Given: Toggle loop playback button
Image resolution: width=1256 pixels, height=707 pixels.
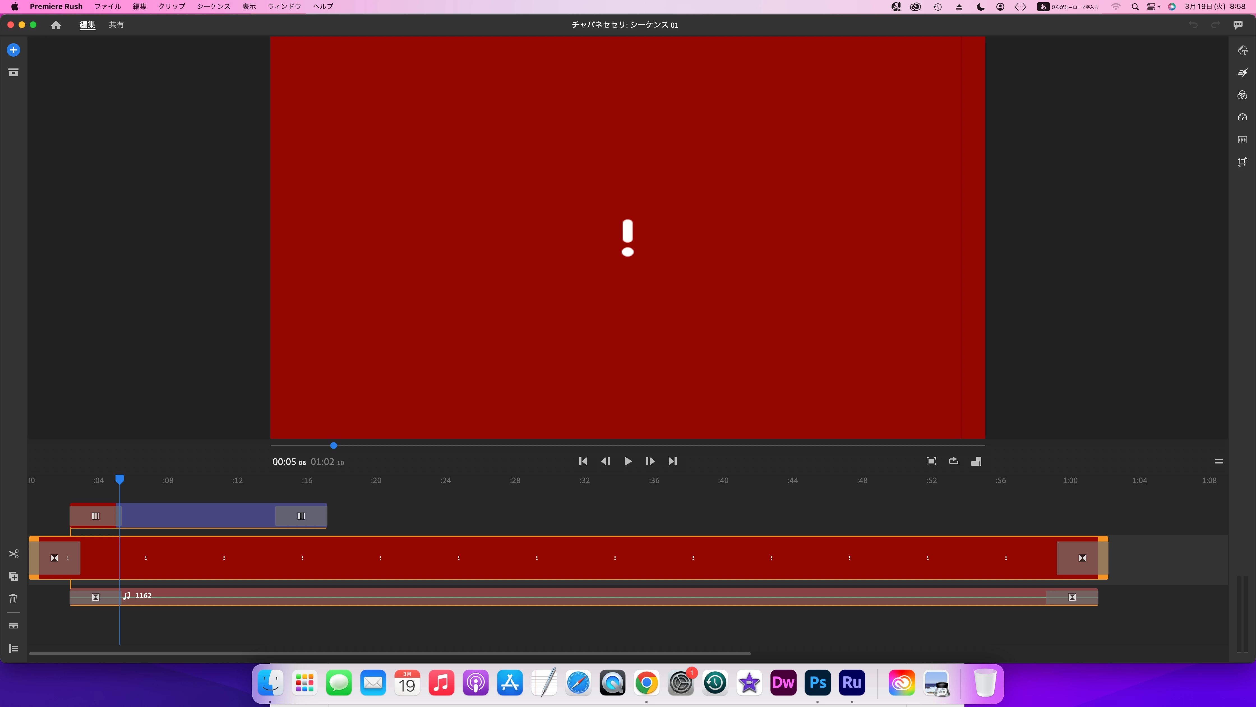Looking at the screenshot, I should (953, 461).
